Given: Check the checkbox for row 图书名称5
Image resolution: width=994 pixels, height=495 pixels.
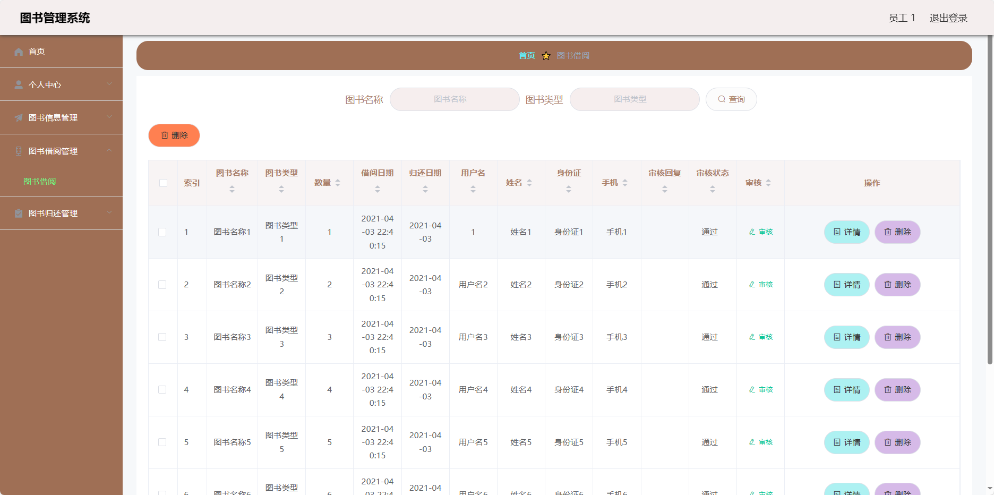Looking at the screenshot, I should [x=162, y=442].
